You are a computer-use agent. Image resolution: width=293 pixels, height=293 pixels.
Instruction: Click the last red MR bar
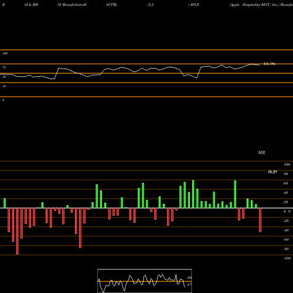coord(260,220)
